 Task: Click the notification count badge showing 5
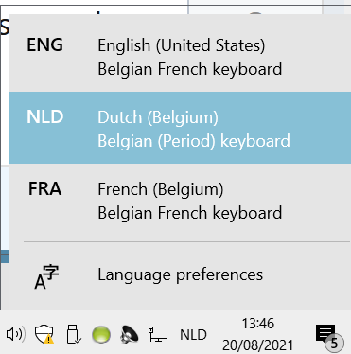click(x=334, y=343)
